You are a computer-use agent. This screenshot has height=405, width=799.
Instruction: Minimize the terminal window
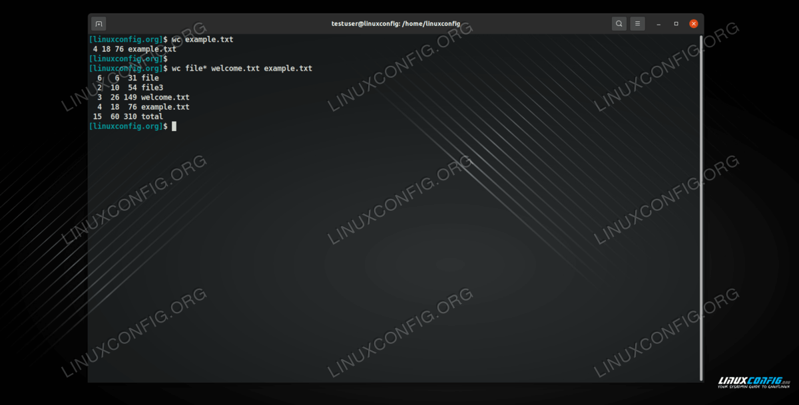(x=659, y=24)
